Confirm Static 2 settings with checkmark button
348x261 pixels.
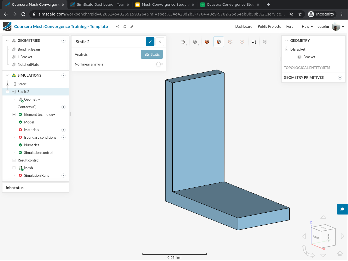click(x=150, y=42)
